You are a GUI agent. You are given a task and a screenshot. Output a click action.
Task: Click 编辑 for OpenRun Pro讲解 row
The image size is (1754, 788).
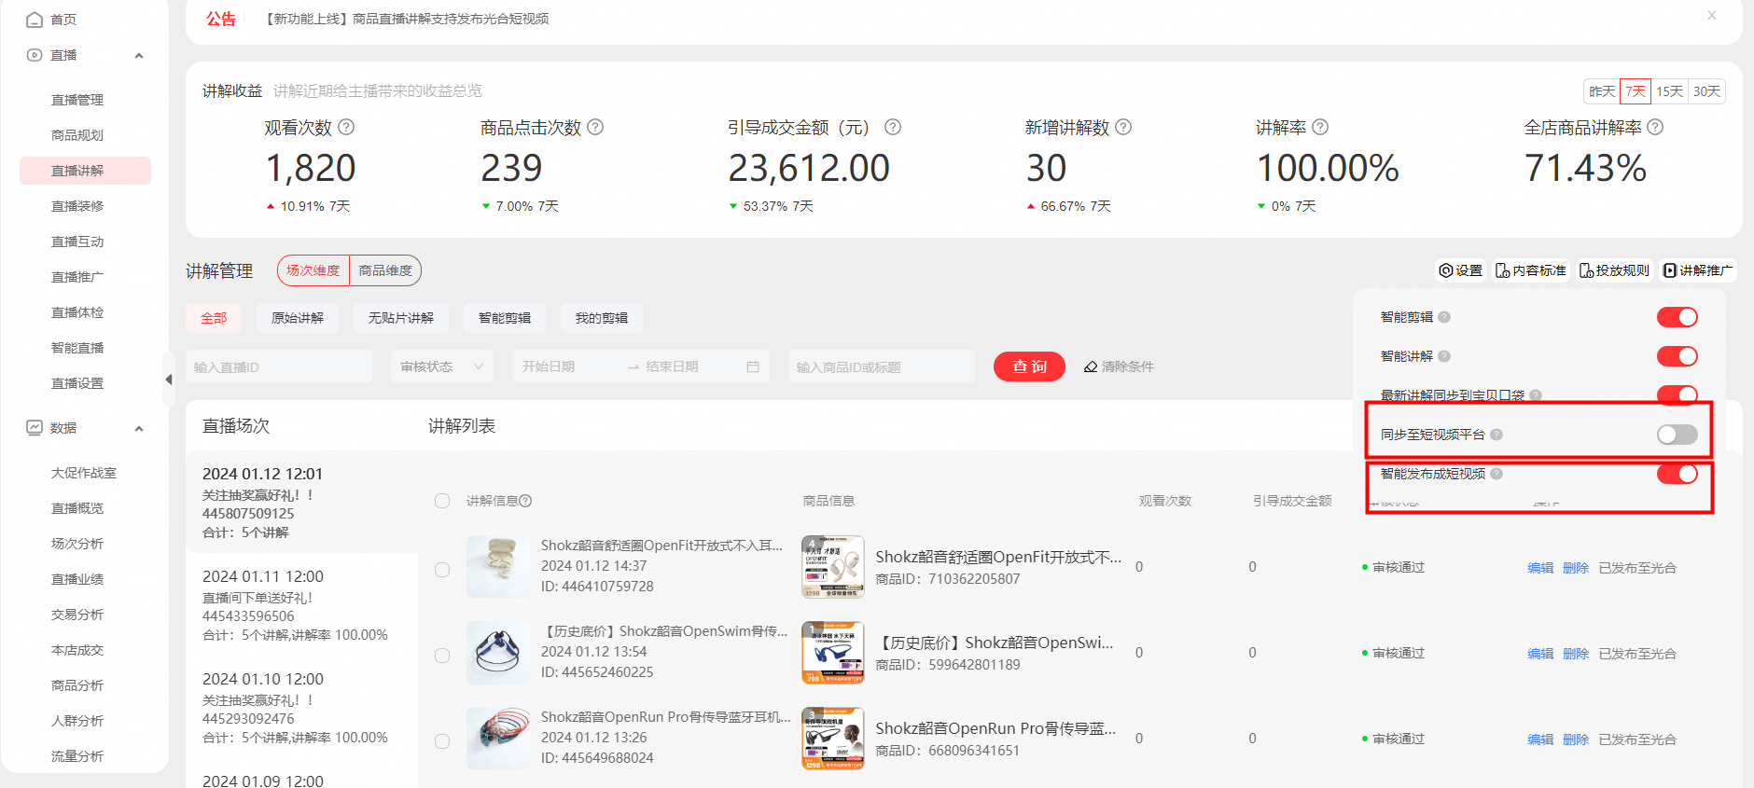coord(1540,740)
